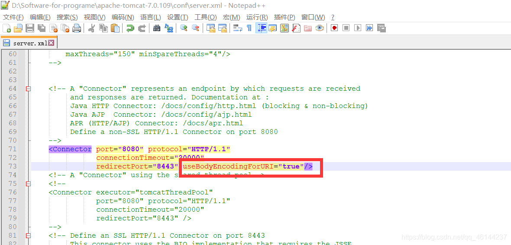
Task: Toggle the Indent Guide toolbar button
Action: (x=261, y=28)
